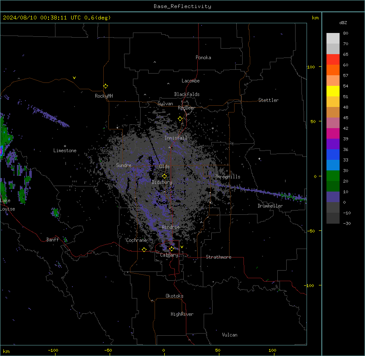The width and height of the screenshot is (365, 356).
Task: Click the Base_Reflectivity title
Action: coord(182,6)
